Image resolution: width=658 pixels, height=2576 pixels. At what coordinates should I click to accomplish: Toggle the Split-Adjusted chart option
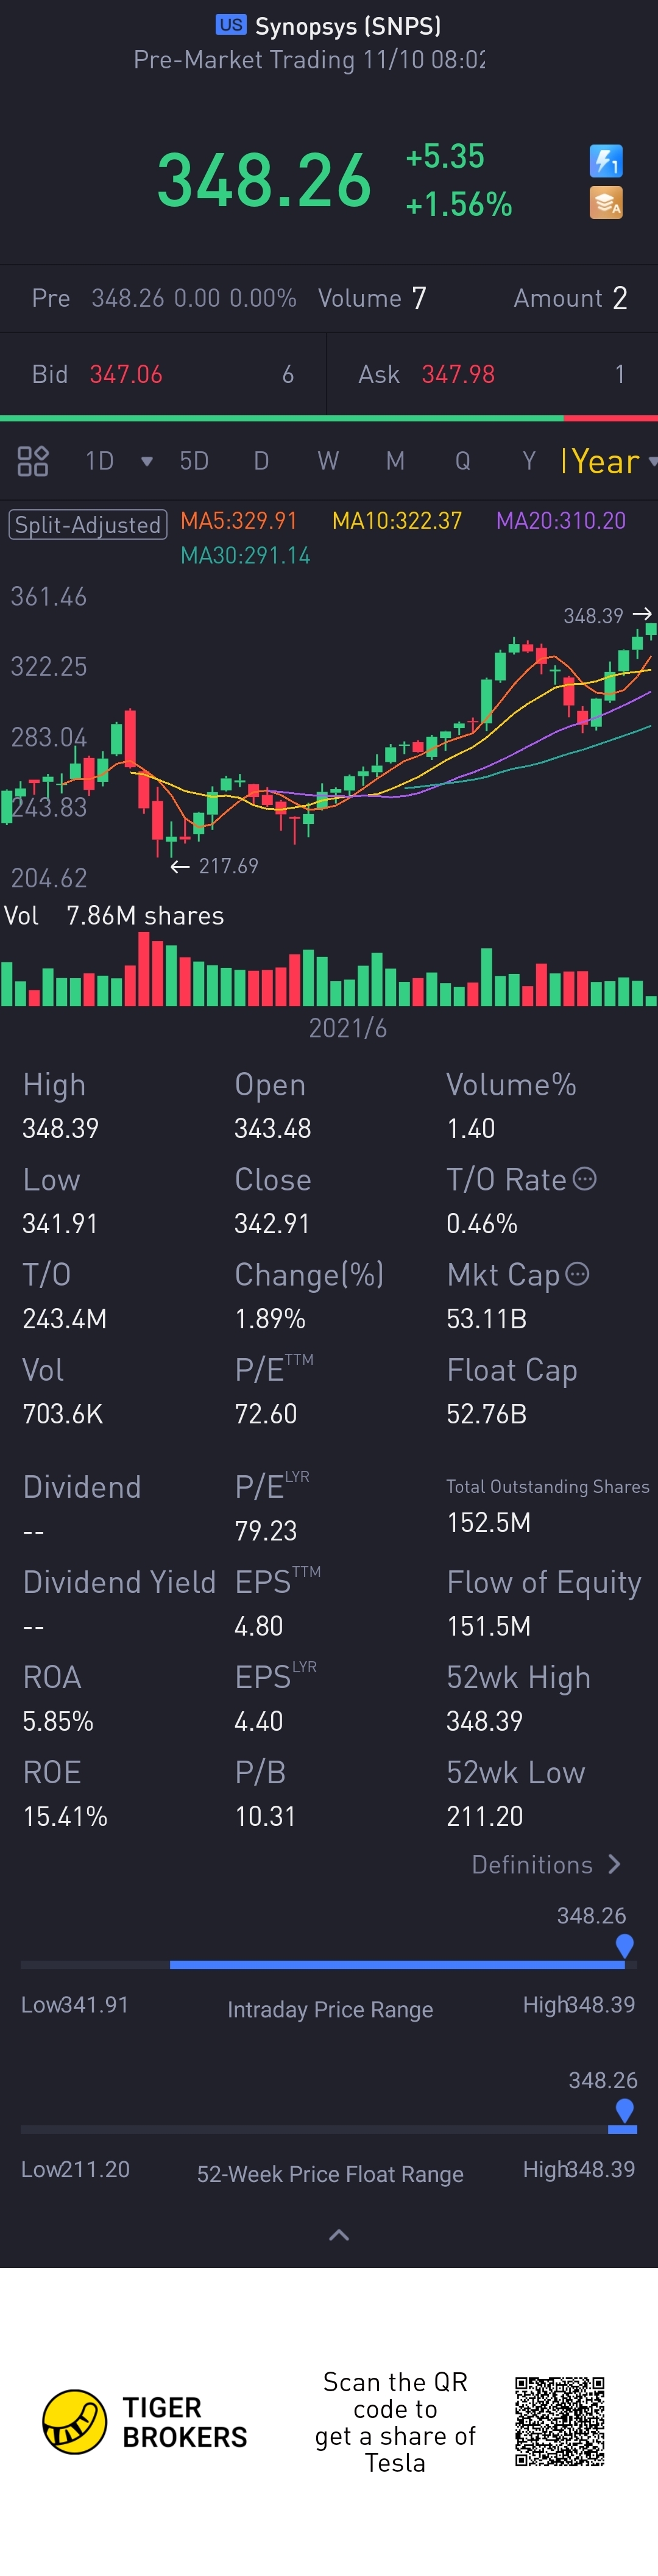88,525
